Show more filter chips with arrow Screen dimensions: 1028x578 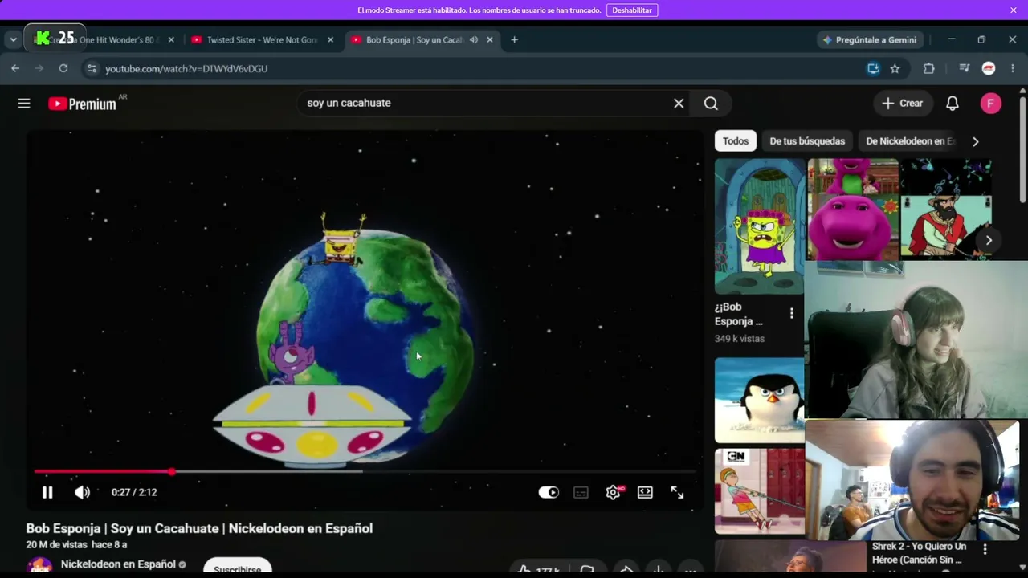click(x=975, y=141)
